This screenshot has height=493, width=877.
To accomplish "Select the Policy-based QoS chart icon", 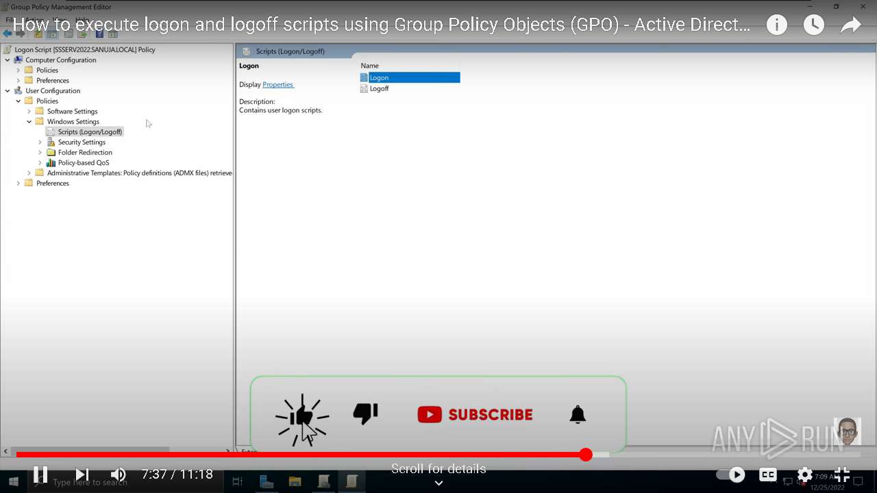I will pyautogui.click(x=51, y=162).
